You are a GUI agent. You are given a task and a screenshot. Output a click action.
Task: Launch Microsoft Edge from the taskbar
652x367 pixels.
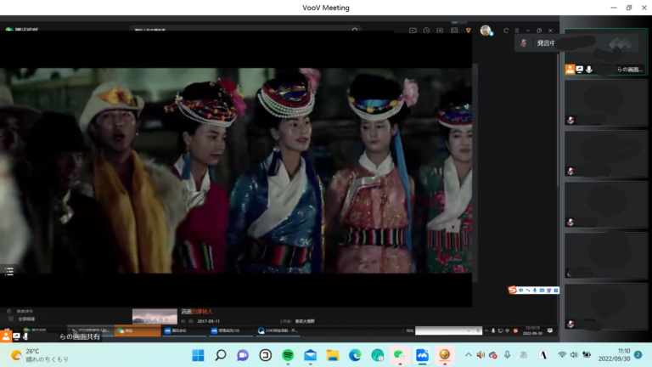pos(355,355)
